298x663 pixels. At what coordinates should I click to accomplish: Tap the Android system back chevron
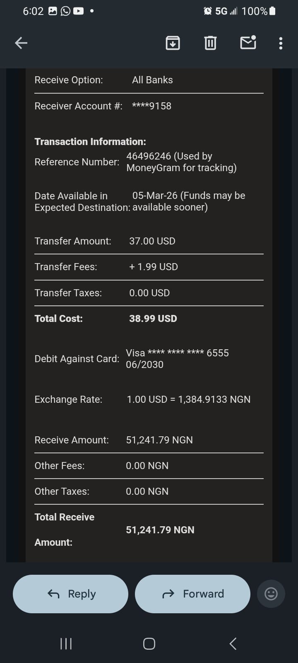pos(233,644)
